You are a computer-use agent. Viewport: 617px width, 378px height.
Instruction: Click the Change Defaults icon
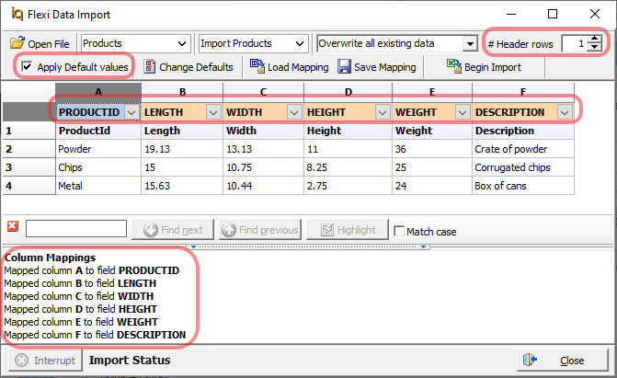coord(150,66)
